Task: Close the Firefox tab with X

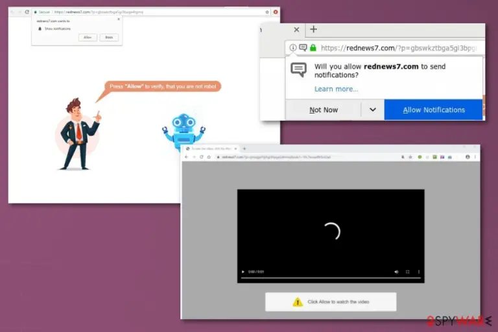Action: tap(296, 30)
